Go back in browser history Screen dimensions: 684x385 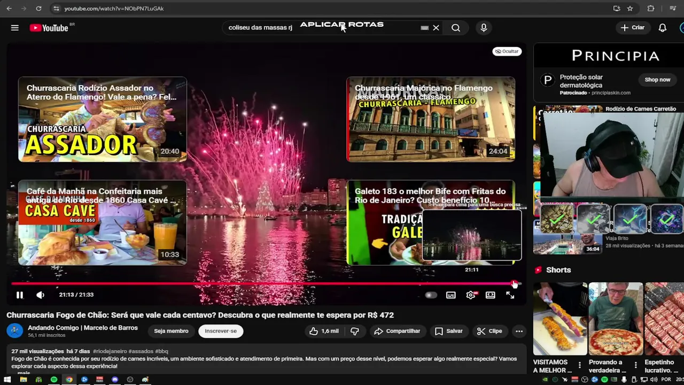(x=9, y=9)
